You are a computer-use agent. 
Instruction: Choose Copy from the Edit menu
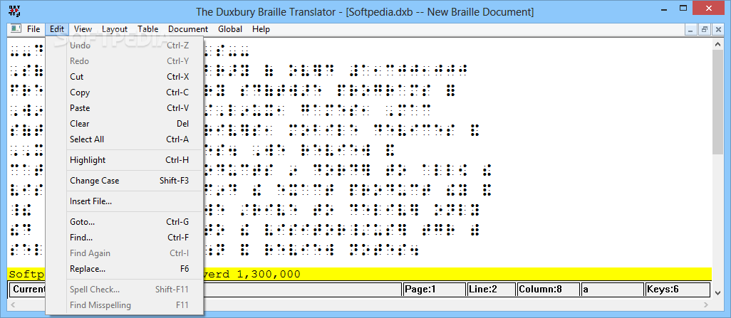tap(124, 92)
